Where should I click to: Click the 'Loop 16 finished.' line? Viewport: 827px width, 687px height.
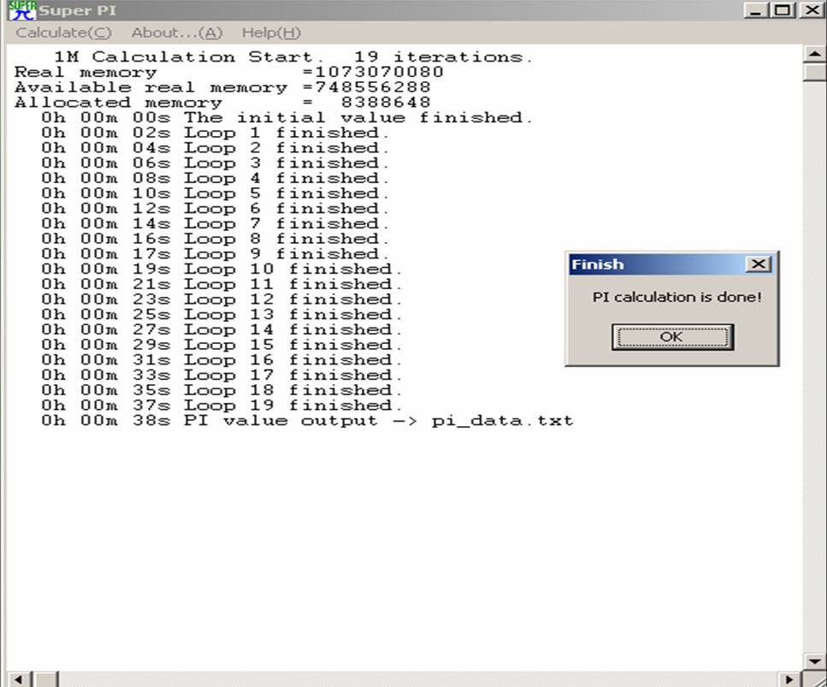pyautogui.click(x=222, y=360)
